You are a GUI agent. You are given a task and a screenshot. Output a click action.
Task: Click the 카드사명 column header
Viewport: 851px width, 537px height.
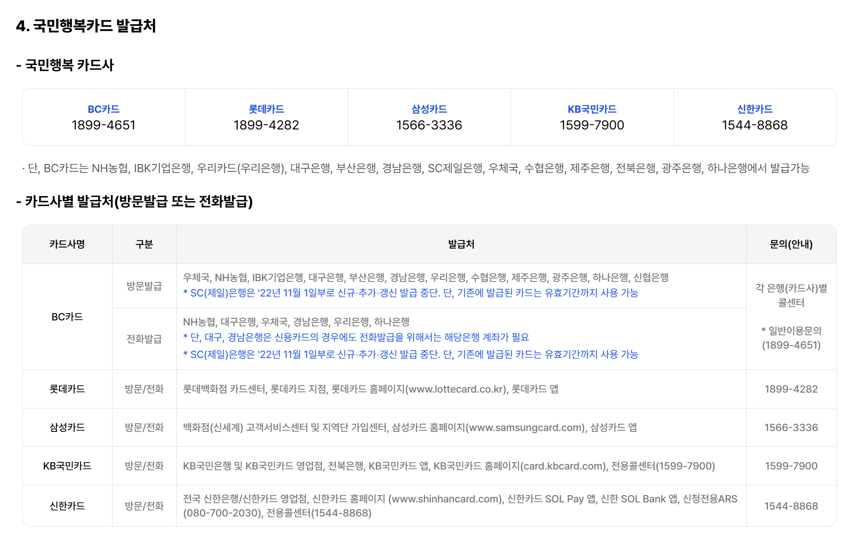point(67,244)
